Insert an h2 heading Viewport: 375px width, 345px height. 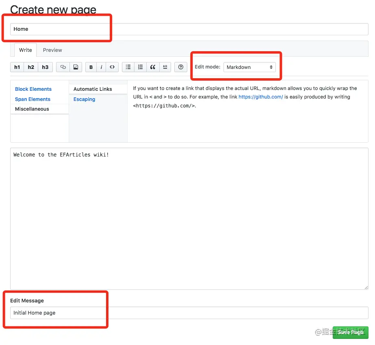[31, 67]
